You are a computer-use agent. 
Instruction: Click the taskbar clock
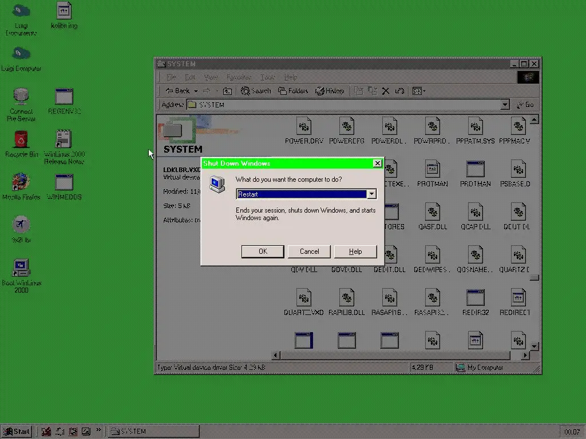click(x=572, y=432)
